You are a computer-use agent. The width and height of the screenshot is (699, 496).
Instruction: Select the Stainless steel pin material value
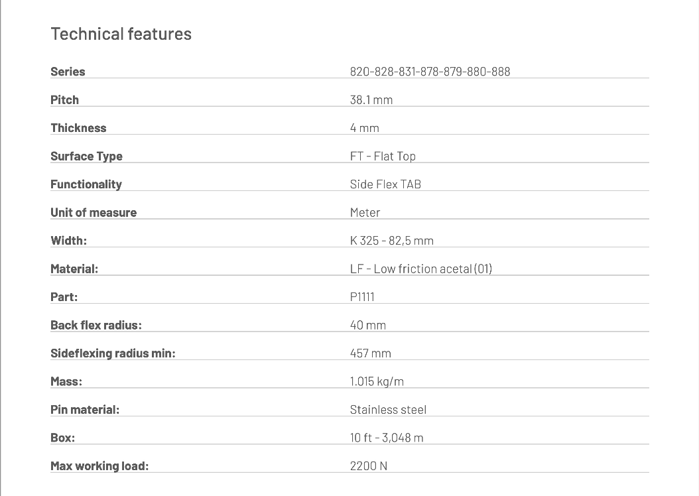coord(388,410)
